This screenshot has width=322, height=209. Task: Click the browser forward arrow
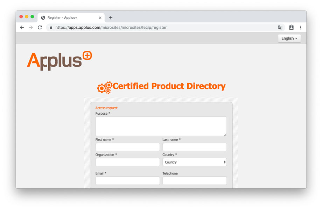pyautogui.click(x=31, y=28)
